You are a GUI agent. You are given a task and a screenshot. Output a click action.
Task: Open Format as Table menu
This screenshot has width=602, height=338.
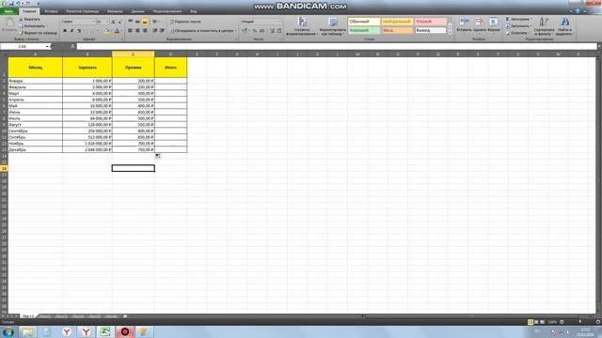(x=332, y=26)
